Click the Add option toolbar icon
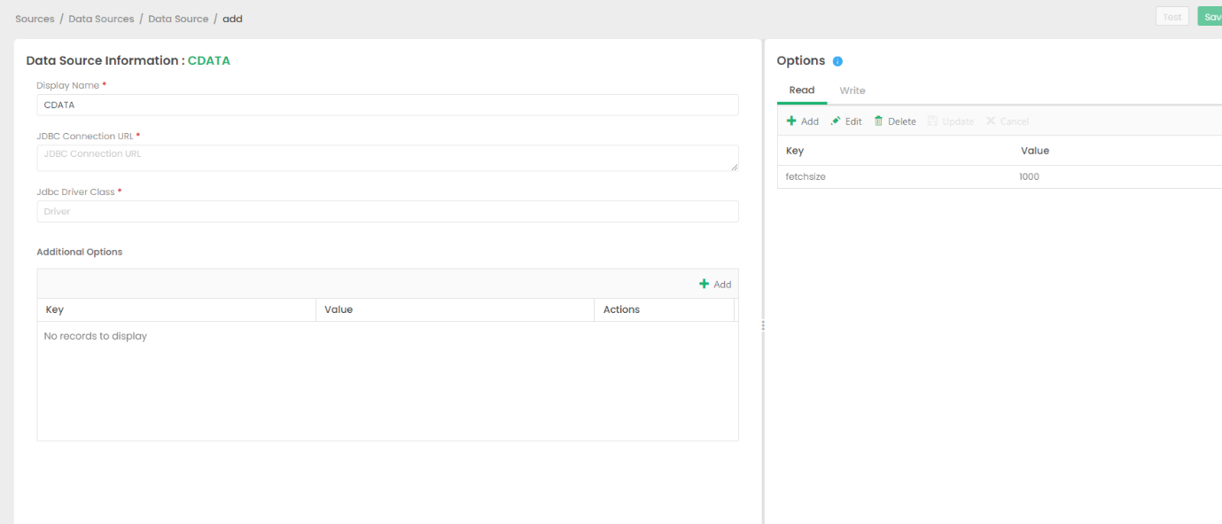This screenshot has height=524, width=1222. click(x=791, y=121)
